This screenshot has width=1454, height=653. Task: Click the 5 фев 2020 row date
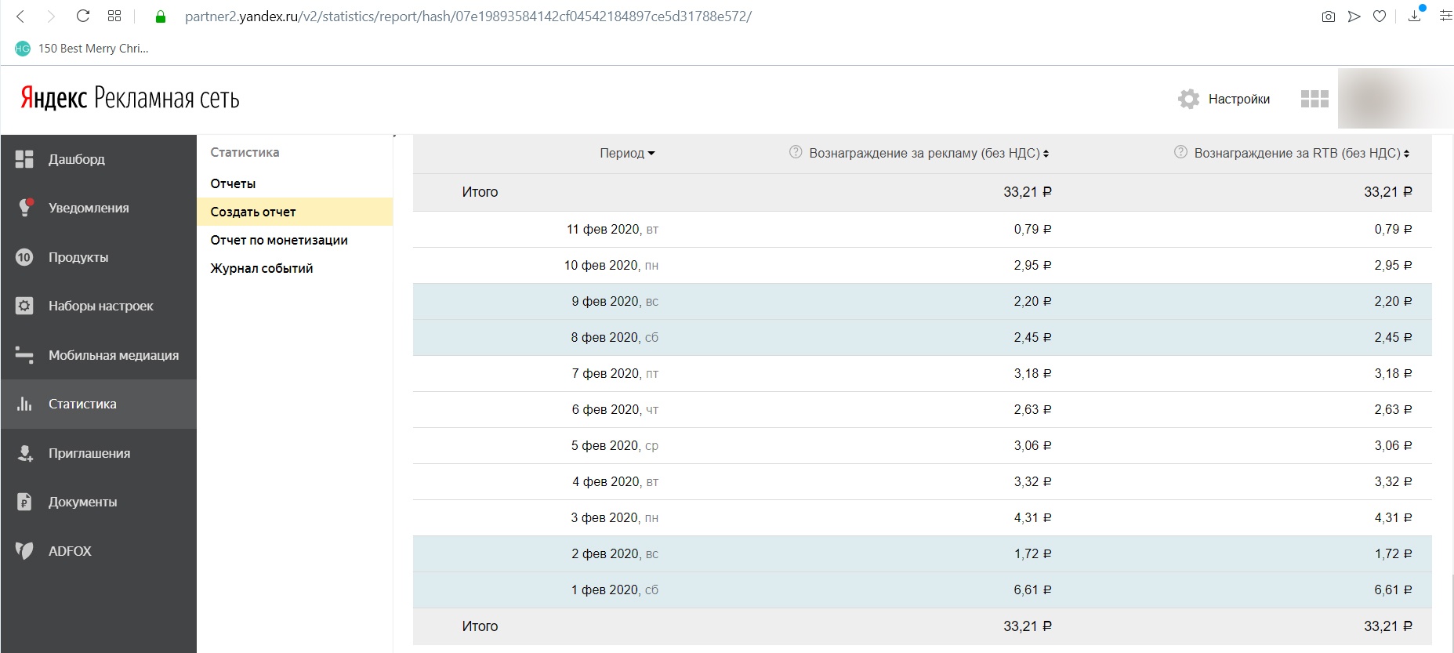tap(615, 446)
